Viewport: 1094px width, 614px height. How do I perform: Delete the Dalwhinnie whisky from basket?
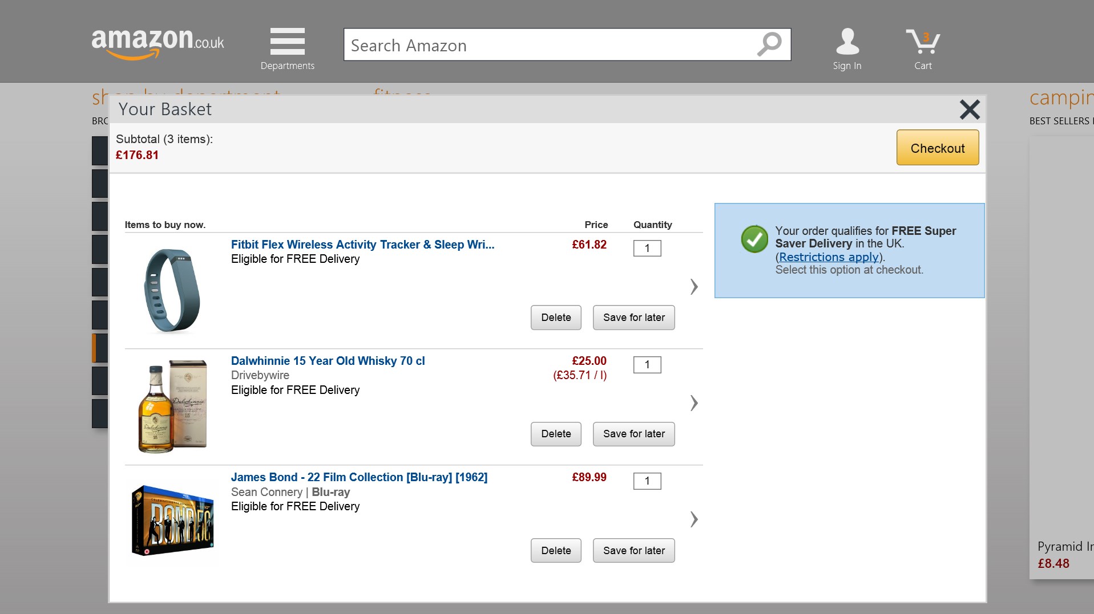pos(555,434)
